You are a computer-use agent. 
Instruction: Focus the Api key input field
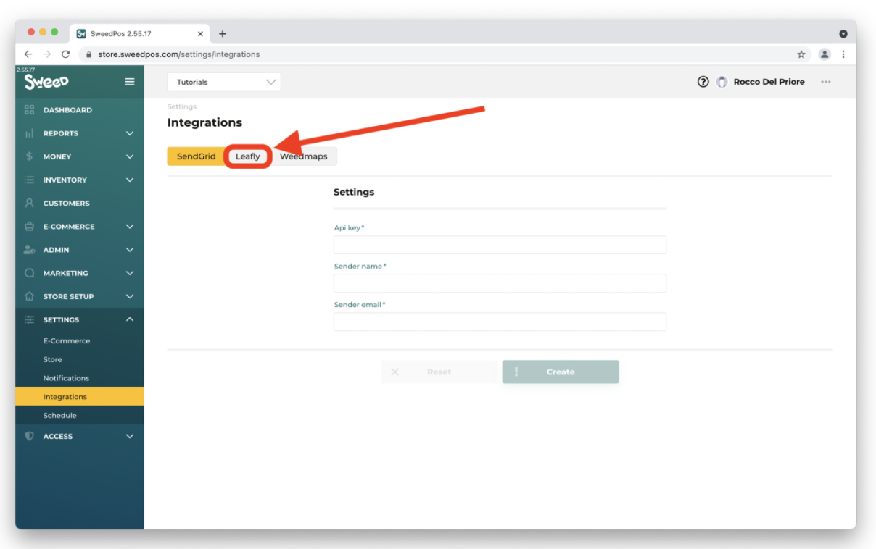pyautogui.click(x=500, y=245)
